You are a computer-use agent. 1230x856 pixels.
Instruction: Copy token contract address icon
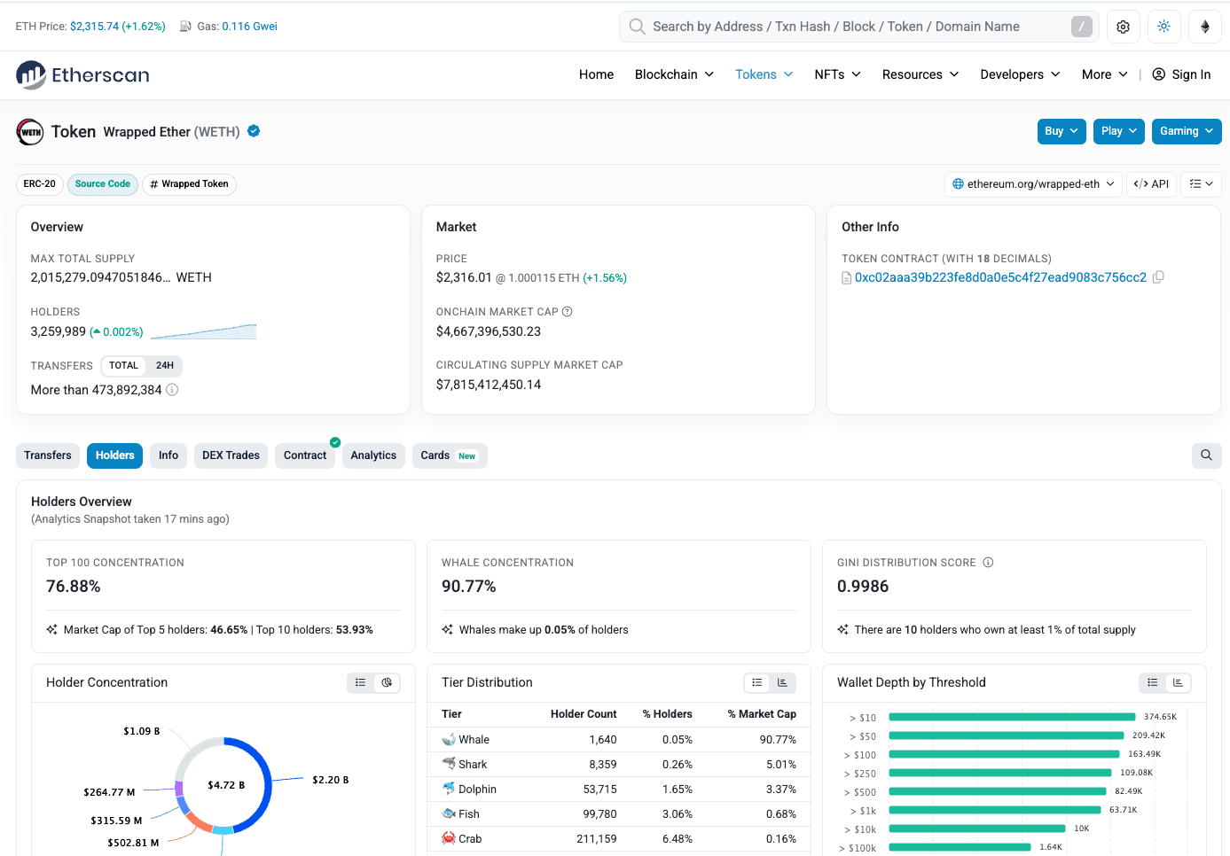tap(1158, 277)
